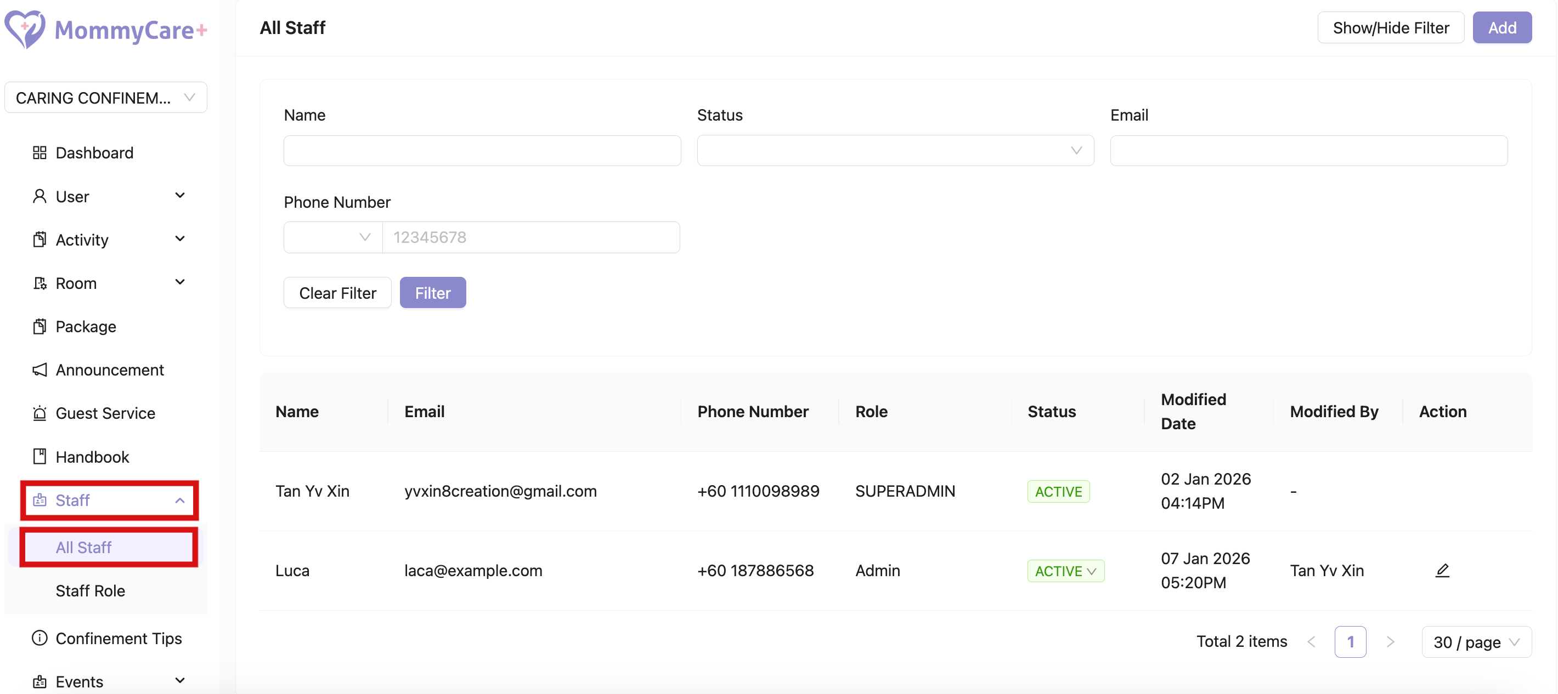
Task: Open the Staff Role submenu item
Action: (x=90, y=590)
